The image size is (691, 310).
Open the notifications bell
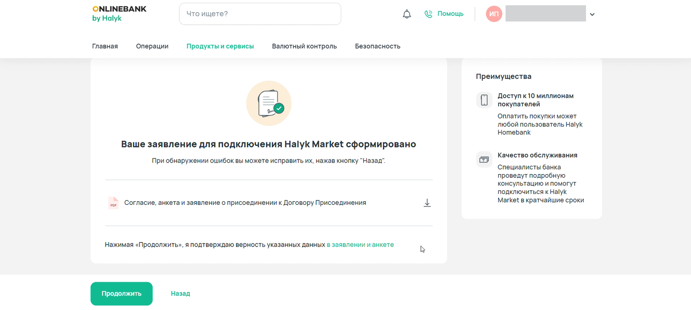click(407, 14)
